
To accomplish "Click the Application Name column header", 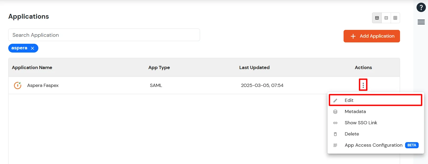I will click(32, 67).
